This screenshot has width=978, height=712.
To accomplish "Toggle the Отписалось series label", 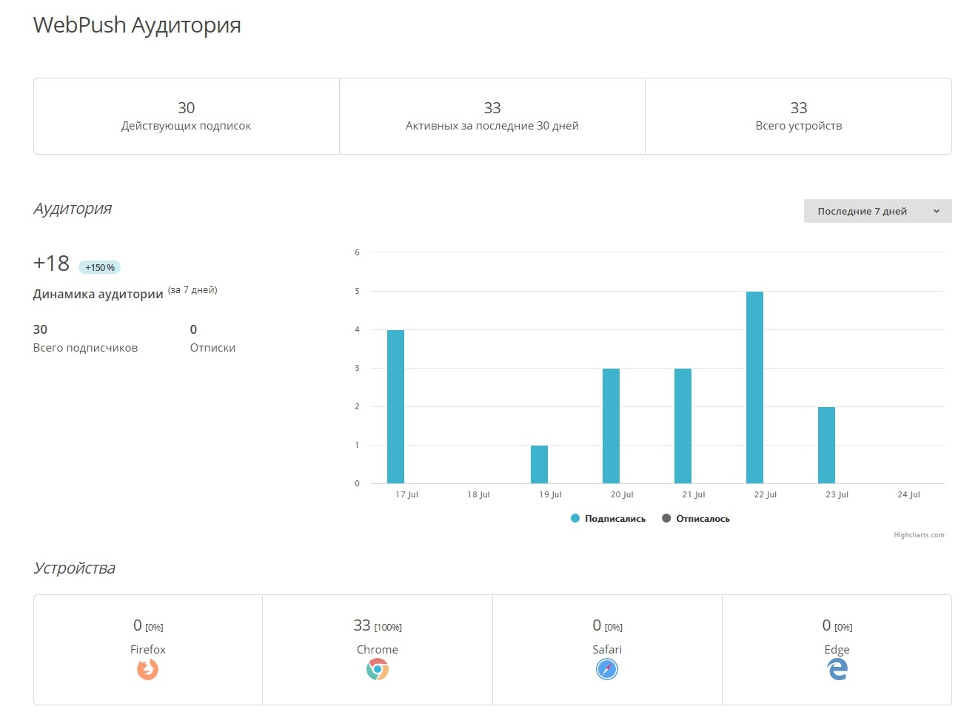I will pyautogui.click(x=703, y=519).
